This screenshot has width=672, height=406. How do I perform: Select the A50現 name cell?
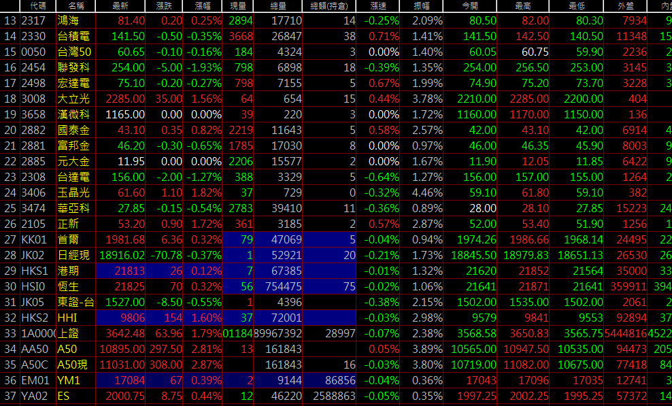(x=72, y=365)
